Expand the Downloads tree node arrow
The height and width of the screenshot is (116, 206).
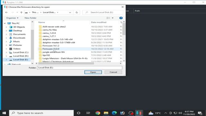point(6,38)
